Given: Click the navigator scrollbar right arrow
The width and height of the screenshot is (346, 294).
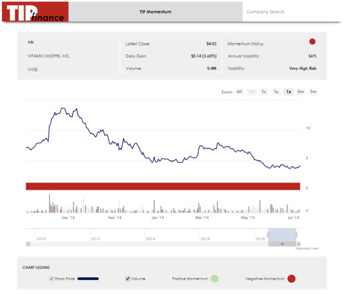Looking at the screenshot, I should coord(299,244).
